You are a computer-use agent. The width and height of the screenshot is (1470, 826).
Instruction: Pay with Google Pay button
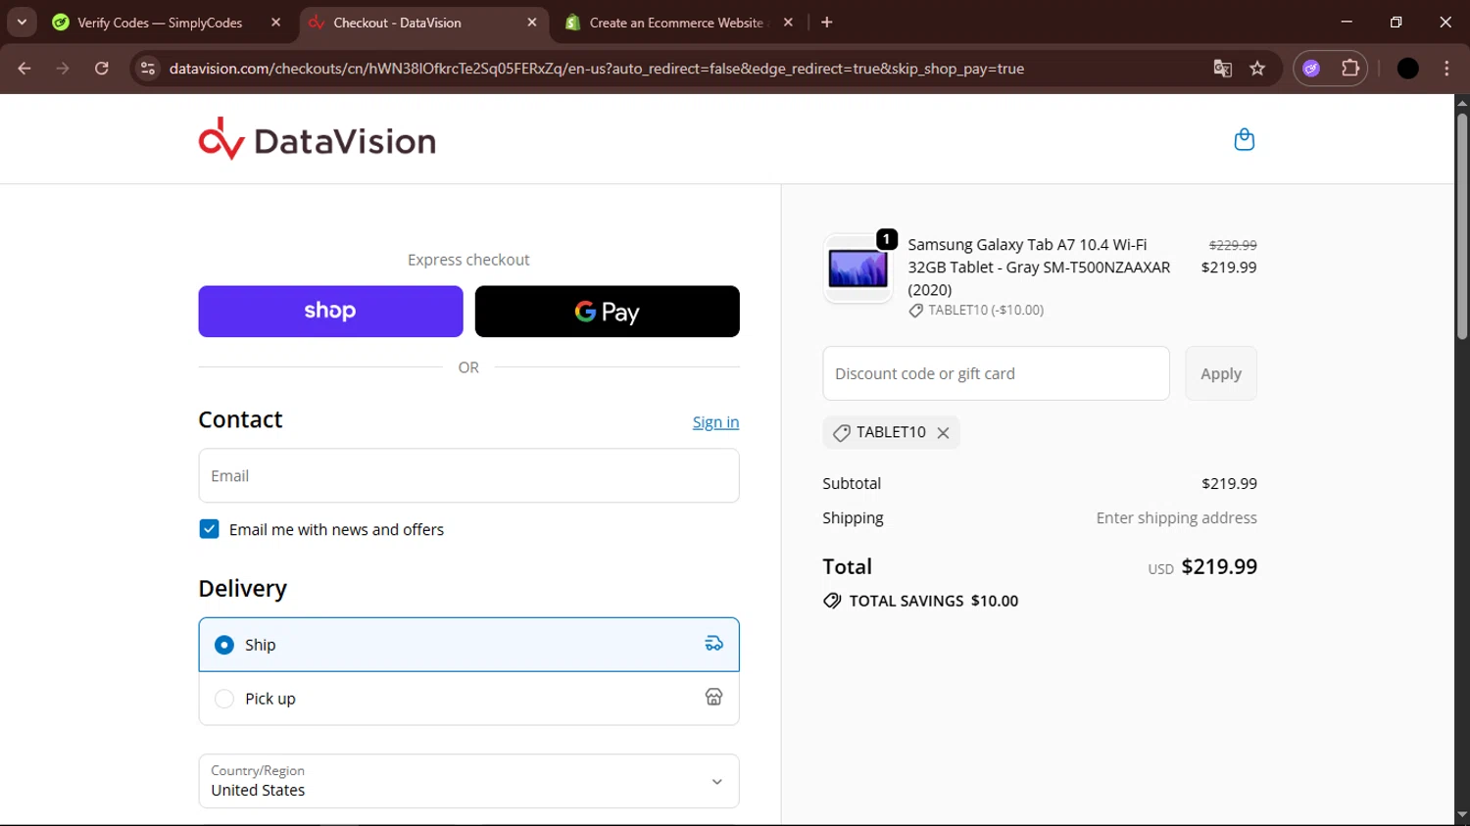[607, 312]
